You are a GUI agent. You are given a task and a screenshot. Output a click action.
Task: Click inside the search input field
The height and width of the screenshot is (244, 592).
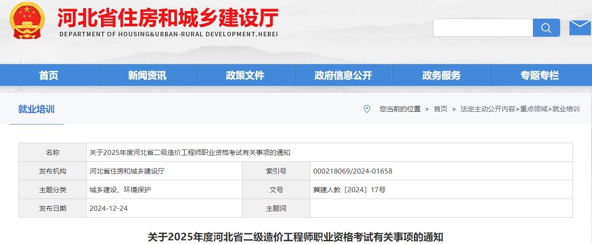(x=482, y=28)
